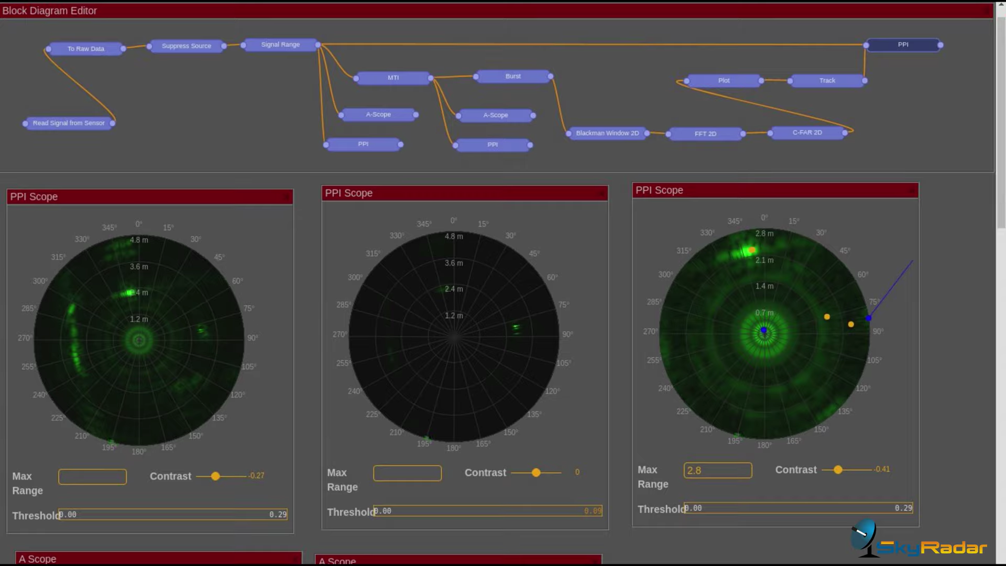This screenshot has width=1006, height=566.
Task: Click empty Max Range field in leftmost PPI Scope
Action: pyautogui.click(x=92, y=476)
